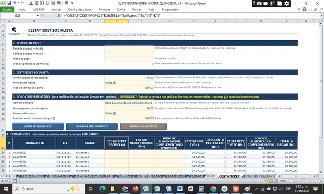Click the Undo arrow icon
Screen dimensions: 324x194
[x=15, y=3]
